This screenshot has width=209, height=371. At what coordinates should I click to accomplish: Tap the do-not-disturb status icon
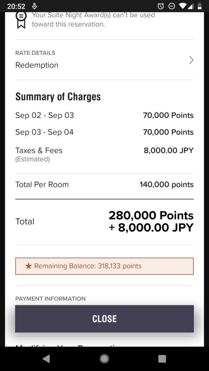click(172, 6)
